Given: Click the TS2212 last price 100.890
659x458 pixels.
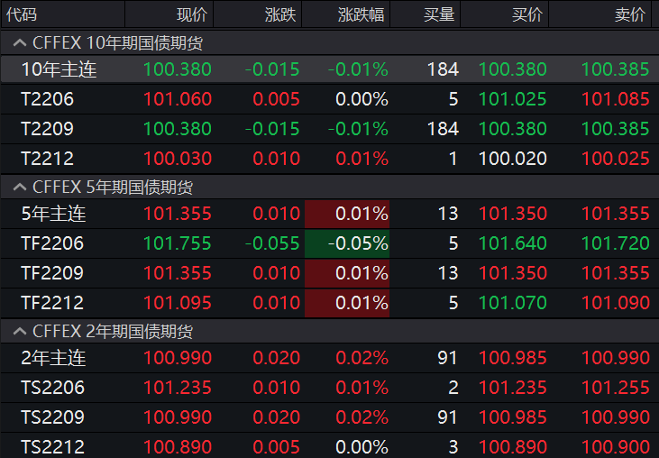Looking at the screenshot, I should point(178,447).
